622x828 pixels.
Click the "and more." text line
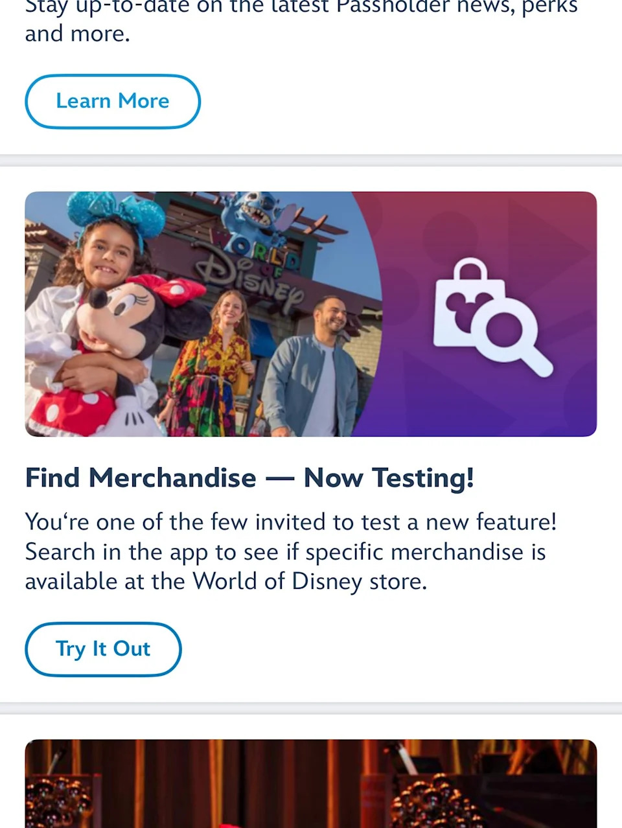click(x=77, y=34)
